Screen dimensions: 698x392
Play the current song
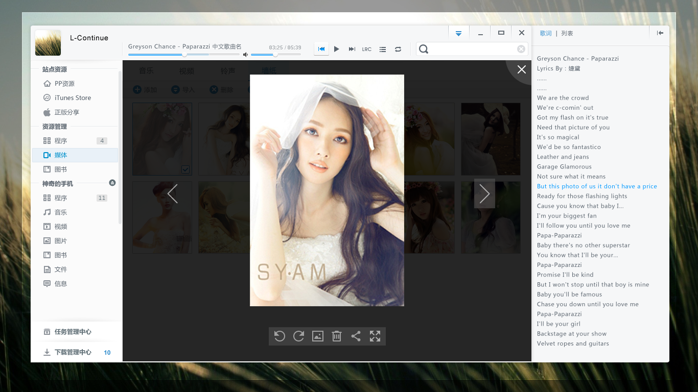pos(337,49)
